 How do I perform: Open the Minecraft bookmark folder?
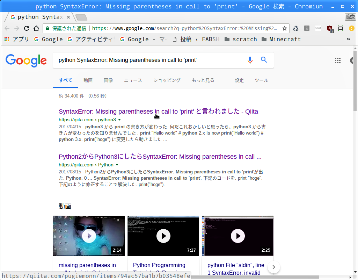281,39
